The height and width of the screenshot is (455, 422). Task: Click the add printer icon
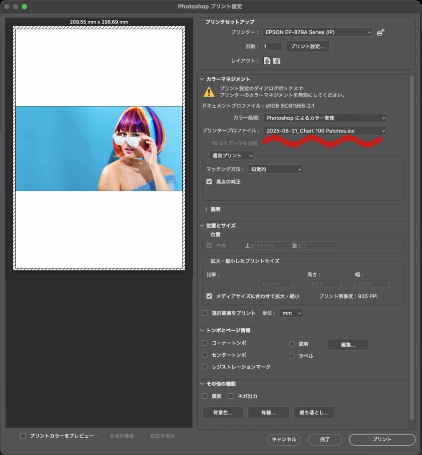click(x=380, y=32)
